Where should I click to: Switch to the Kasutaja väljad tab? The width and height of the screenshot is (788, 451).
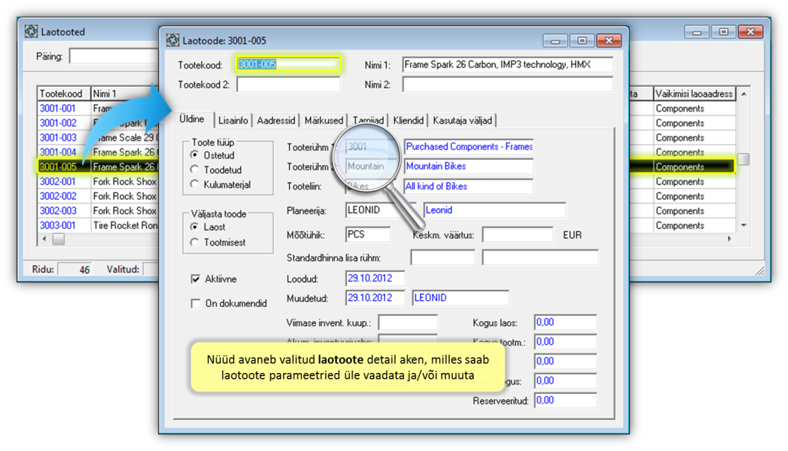point(462,120)
